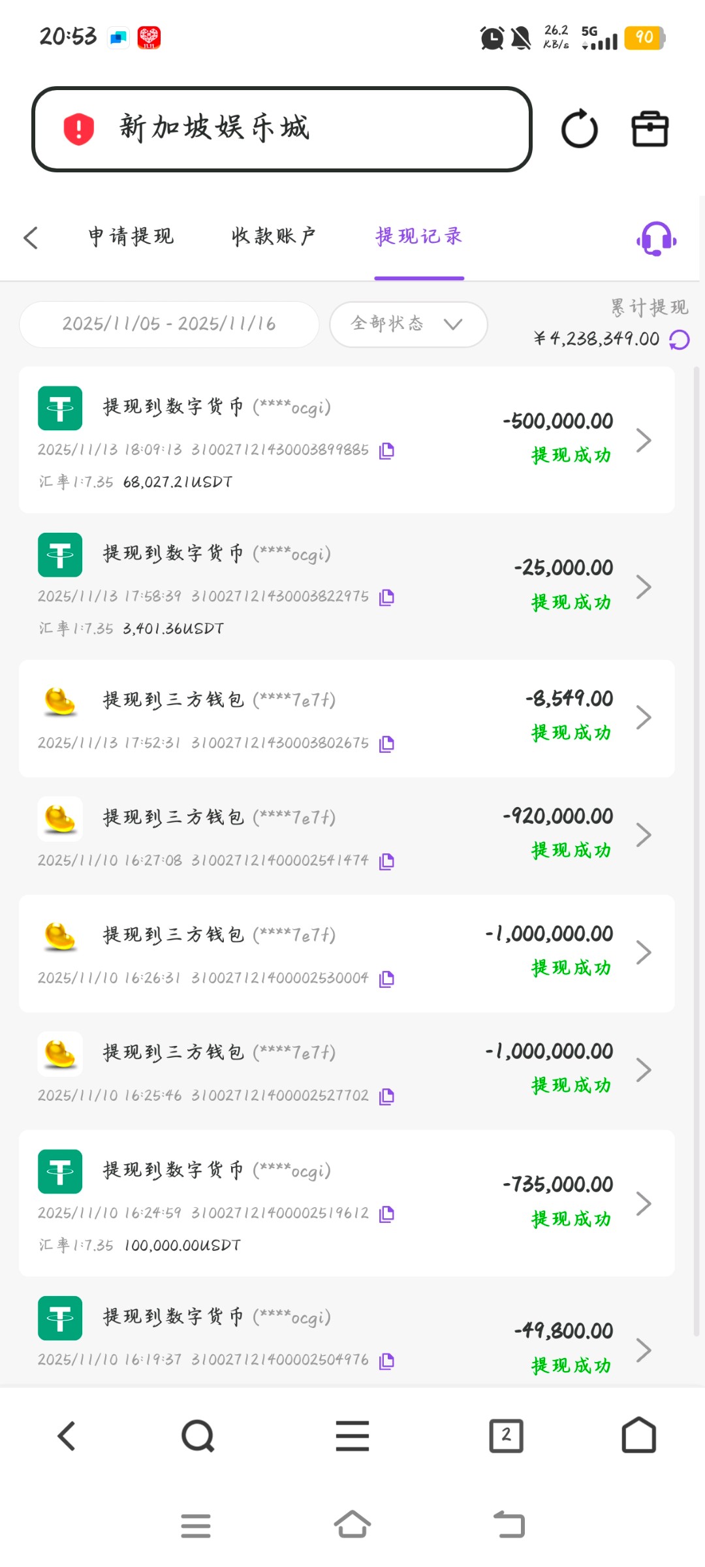Screen dimensions: 705x1567
Task: Expand the 全部状态 status filter dropdown
Action: click(408, 324)
